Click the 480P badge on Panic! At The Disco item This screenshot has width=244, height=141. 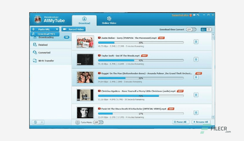(171, 109)
